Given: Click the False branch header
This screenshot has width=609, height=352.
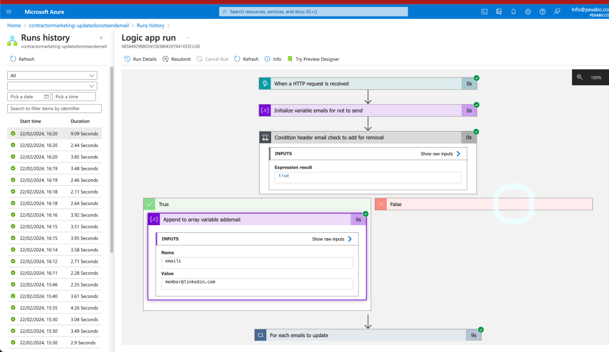Looking at the screenshot, I should coord(483,204).
